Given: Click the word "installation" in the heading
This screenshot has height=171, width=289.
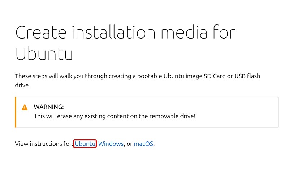Looking at the screenshot, I should [113, 32].
